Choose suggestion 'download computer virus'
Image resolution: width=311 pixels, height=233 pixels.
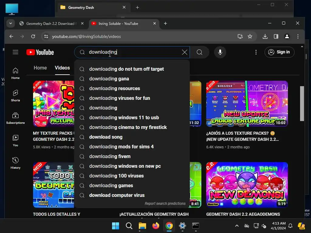point(132,195)
